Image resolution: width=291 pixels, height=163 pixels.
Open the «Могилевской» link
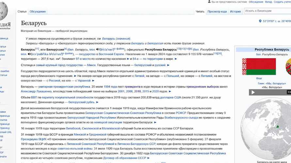coord(111,128)
